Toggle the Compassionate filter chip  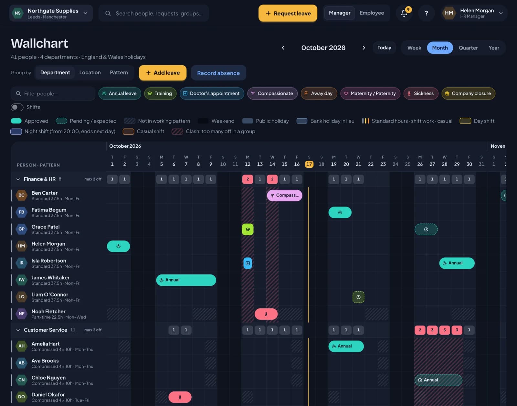272,93
